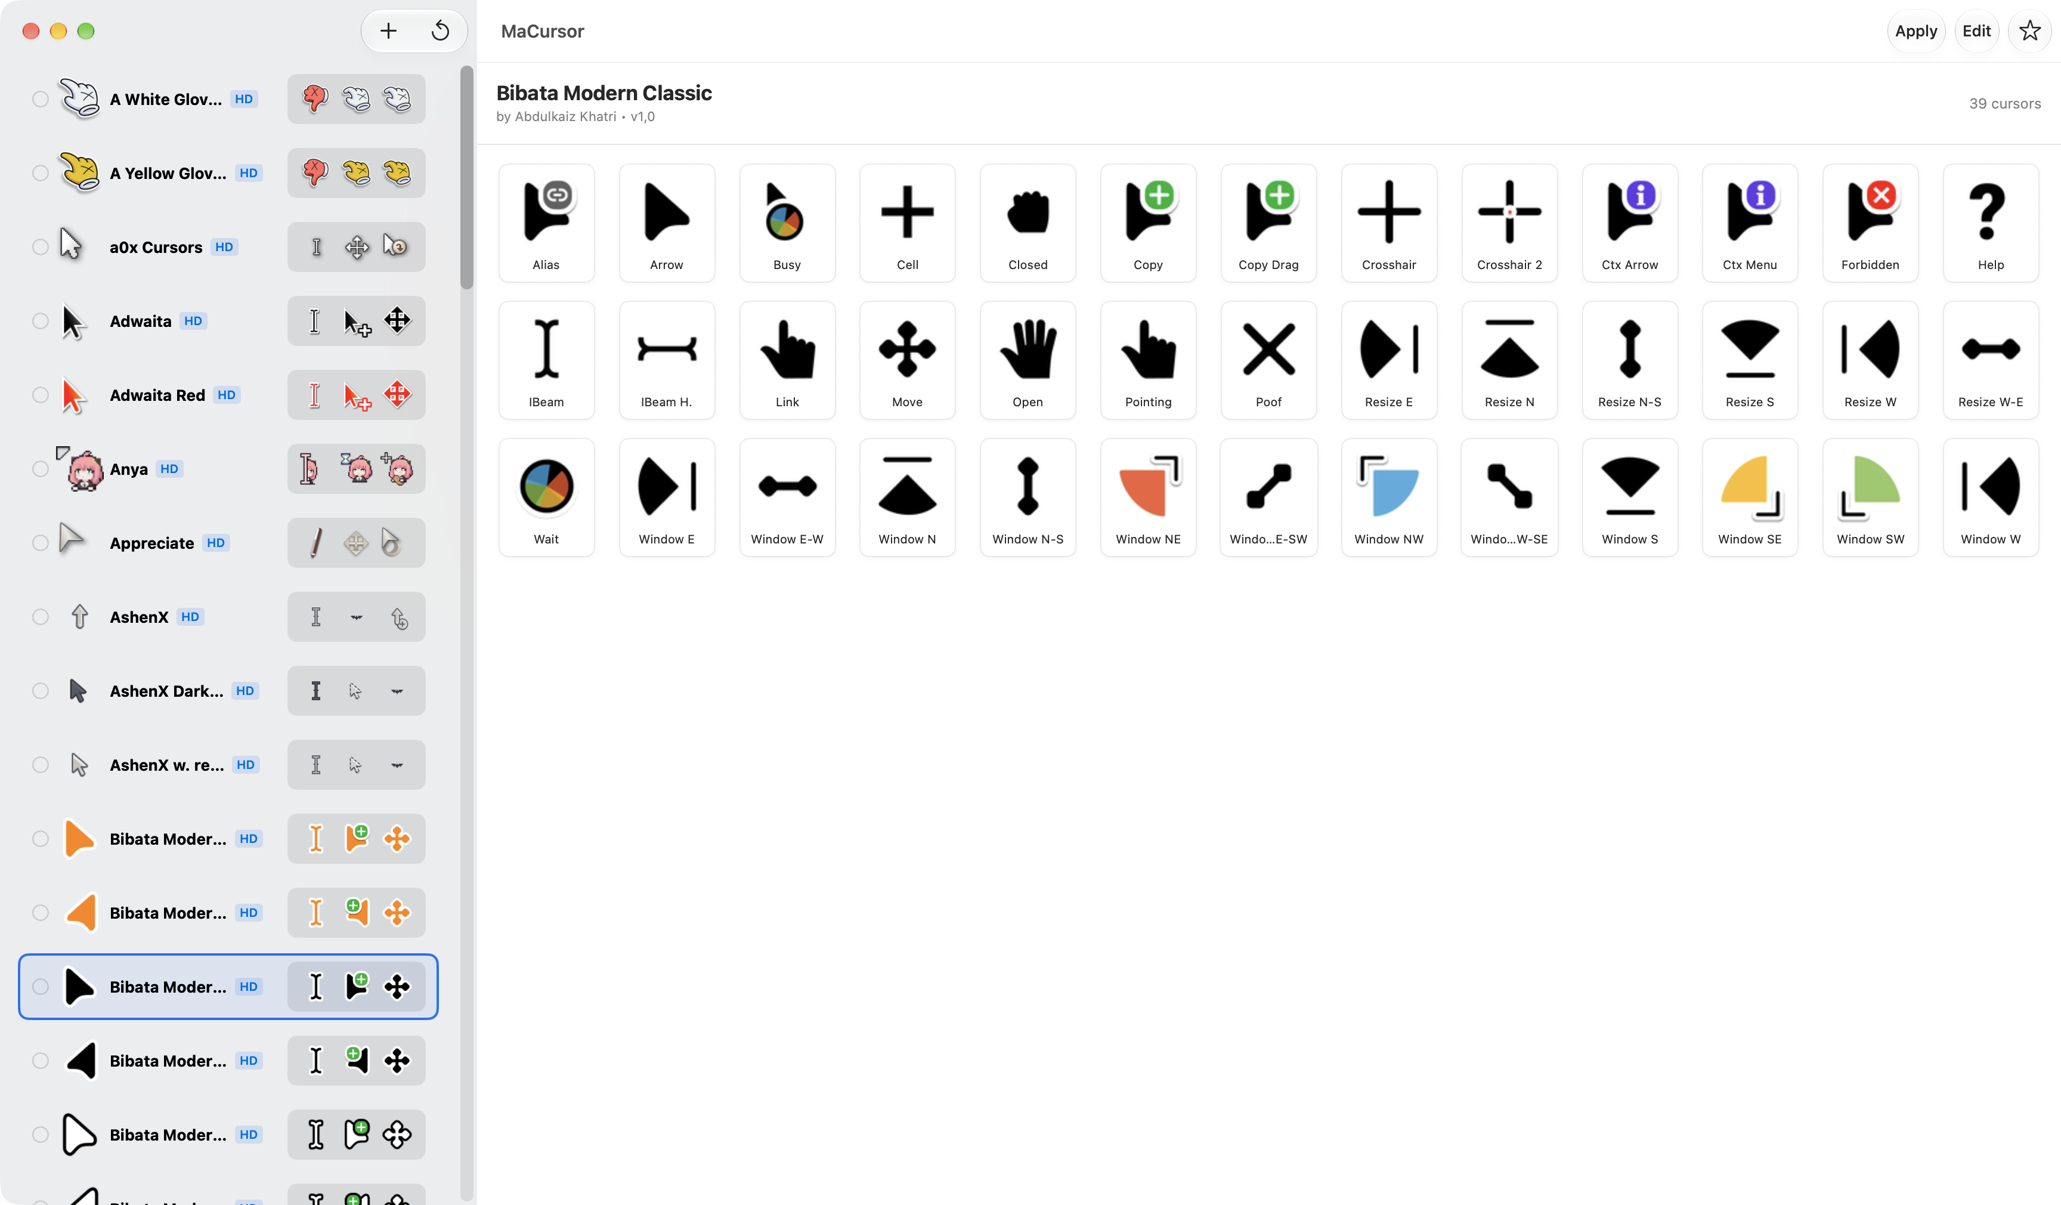The image size is (2061, 1205).
Task: Select the Wait cursor tile
Action: (x=546, y=498)
